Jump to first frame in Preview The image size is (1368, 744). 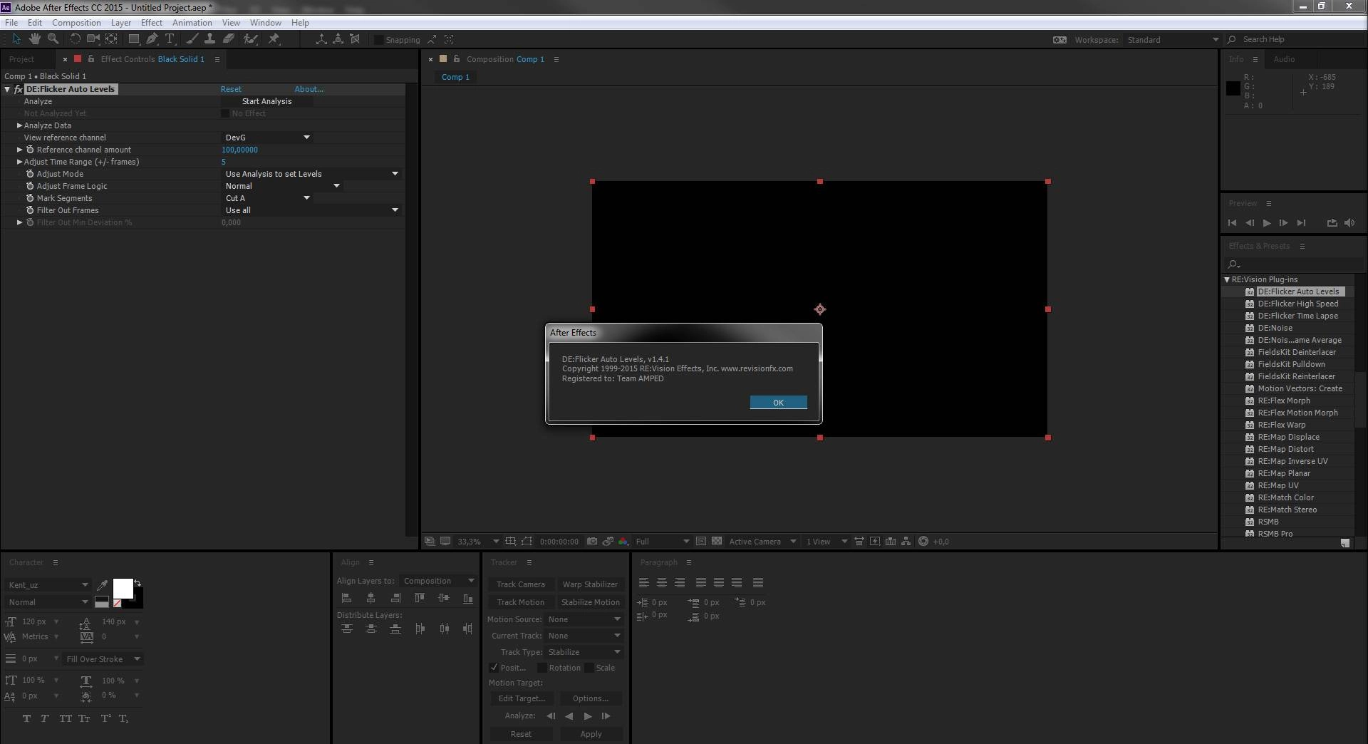(x=1233, y=223)
